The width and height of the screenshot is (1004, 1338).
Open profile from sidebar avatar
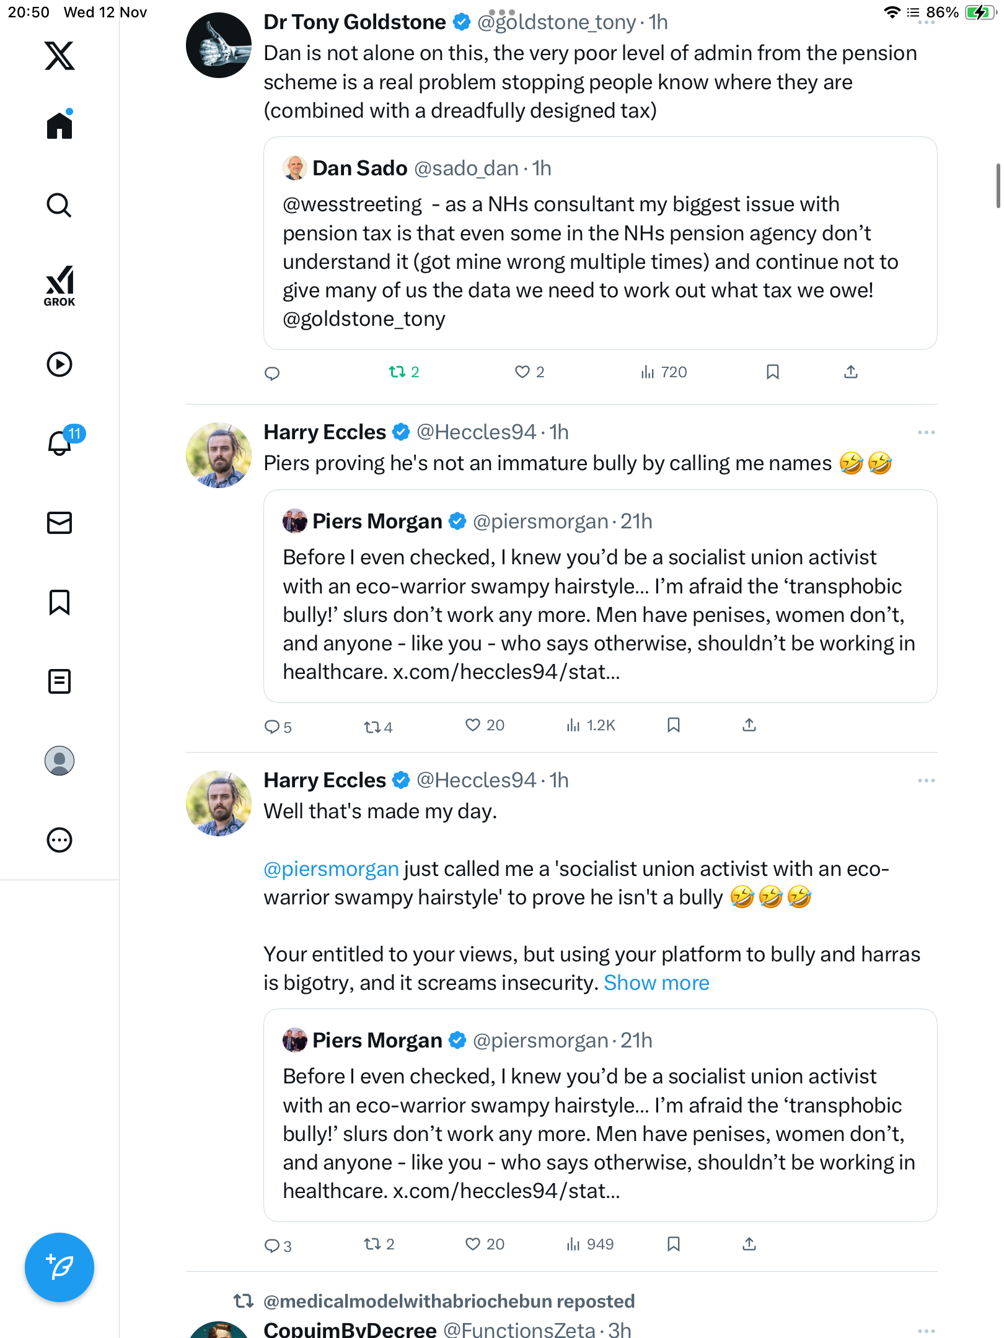point(59,761)
